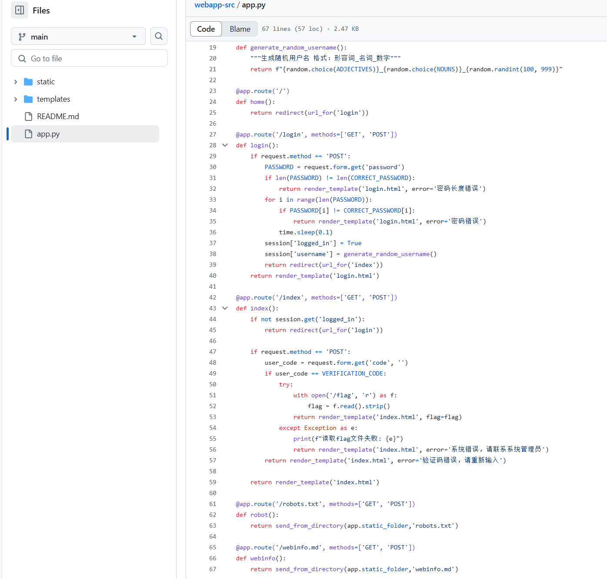Click the PASSWORD = request.form.get line

335,167
